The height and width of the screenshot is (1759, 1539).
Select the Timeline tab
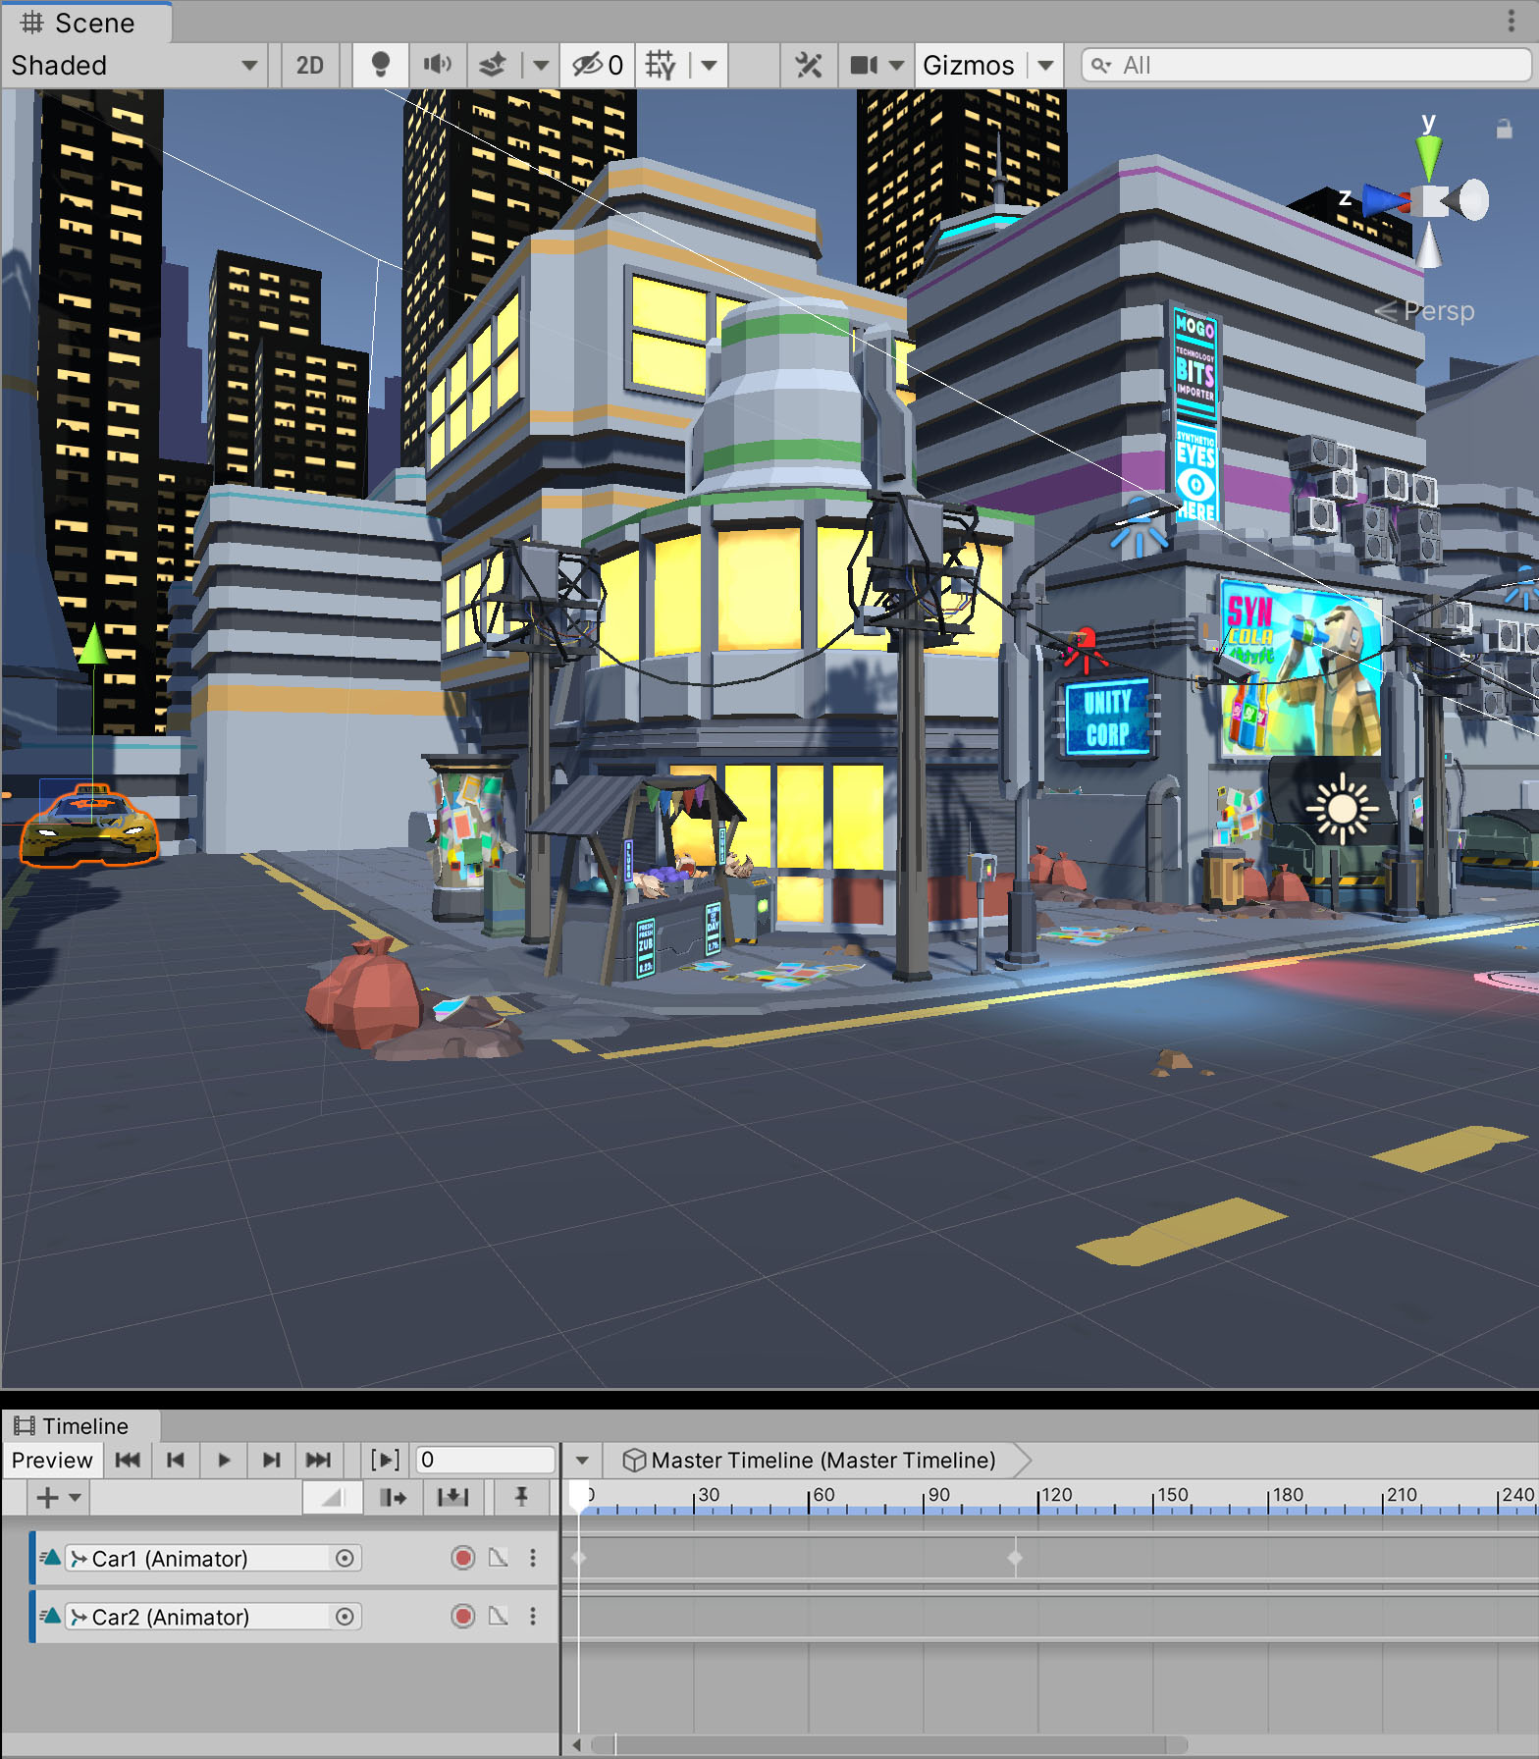point(80,1426)
